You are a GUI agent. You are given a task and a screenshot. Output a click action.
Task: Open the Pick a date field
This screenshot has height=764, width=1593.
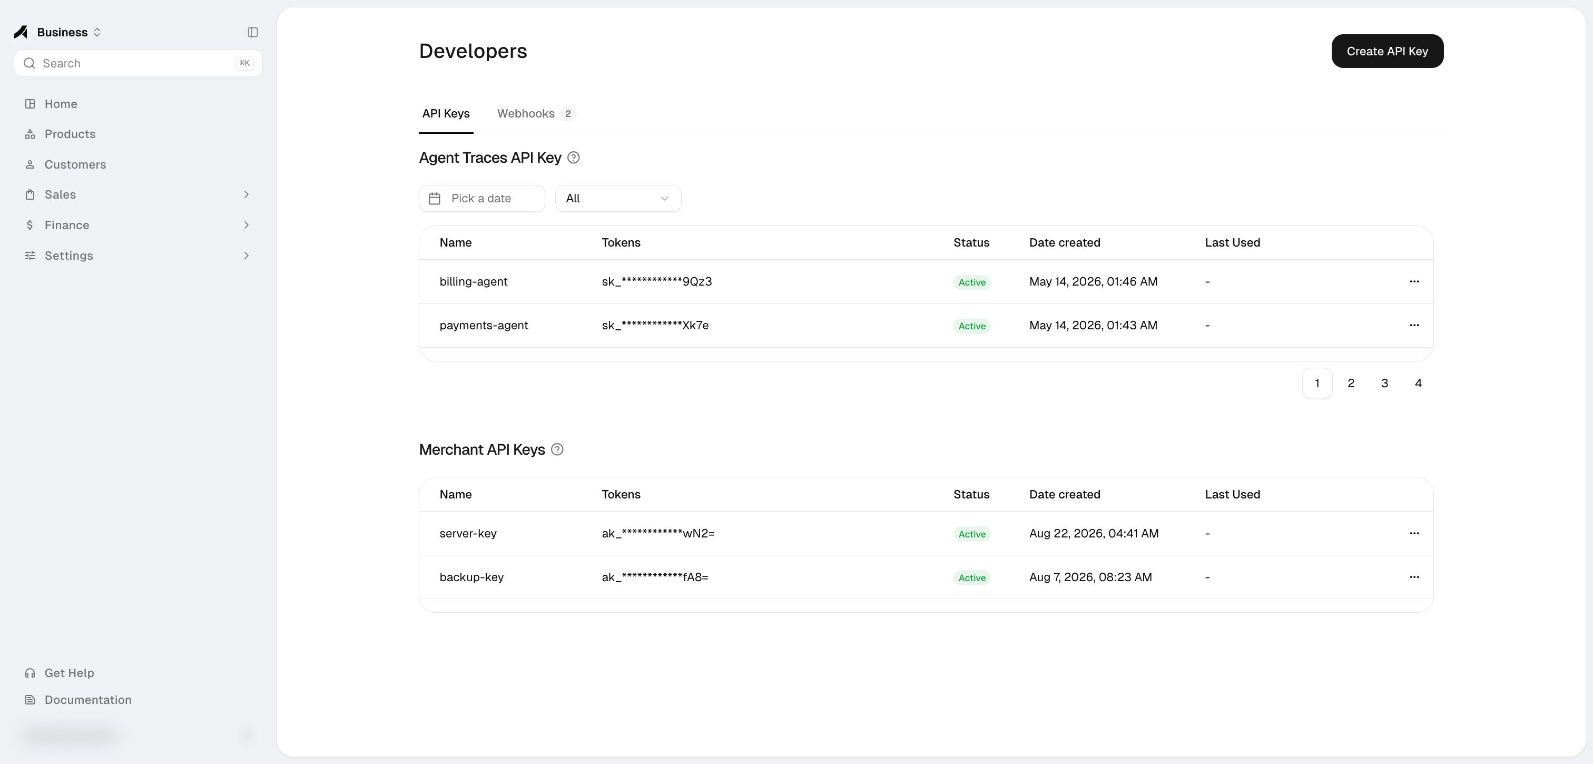481,199
